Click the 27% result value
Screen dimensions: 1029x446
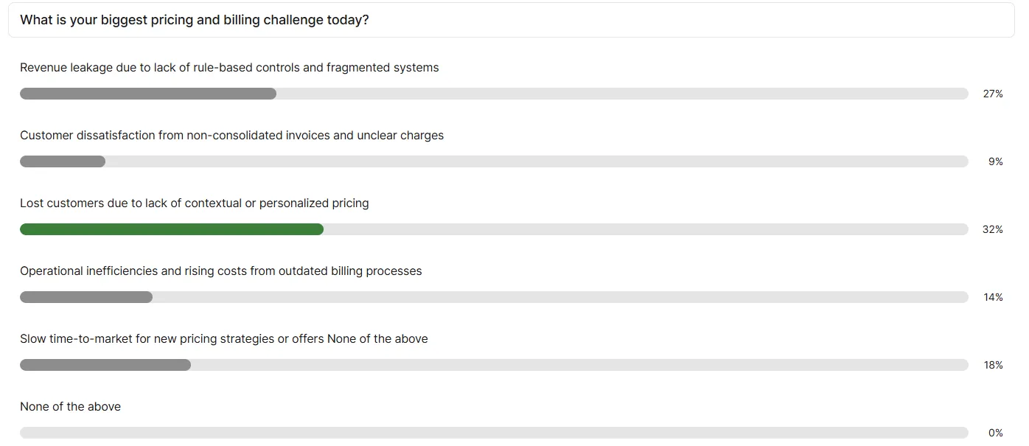pos(992,94)
